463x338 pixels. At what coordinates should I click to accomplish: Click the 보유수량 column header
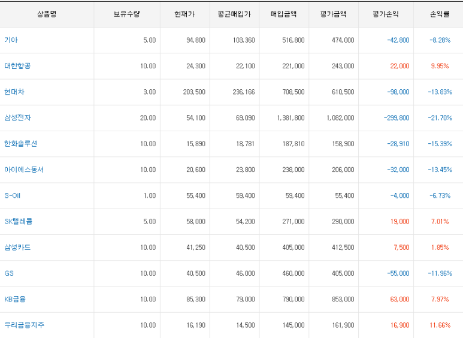127,14
